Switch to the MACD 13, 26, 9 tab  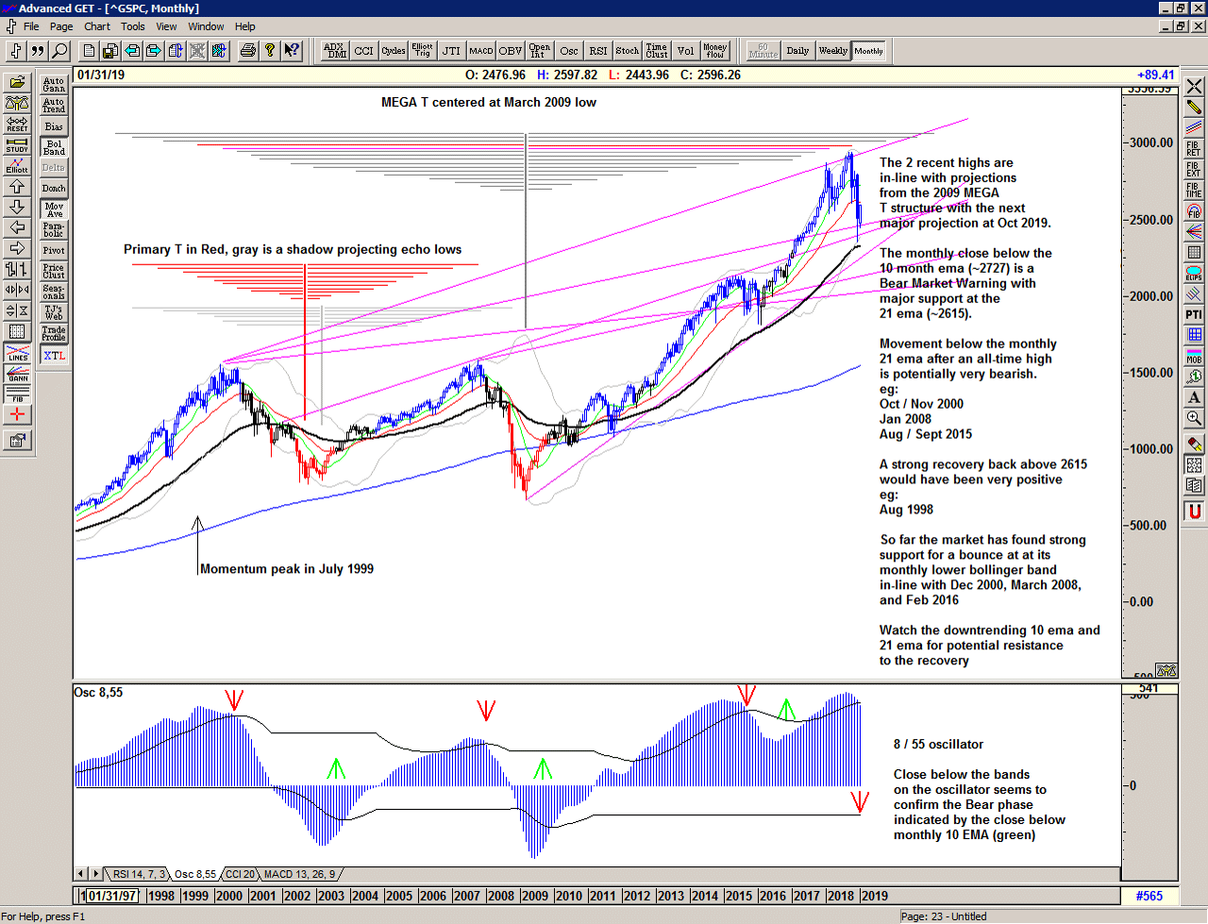point(299,874)
